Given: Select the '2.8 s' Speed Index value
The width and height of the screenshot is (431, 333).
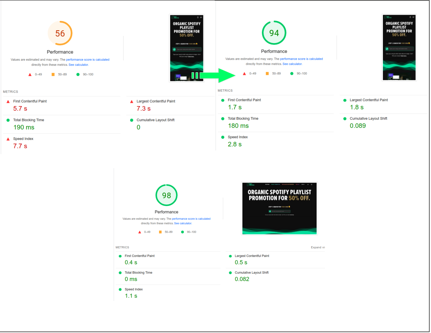Looking at the screenshot, I should tap(235, 144).
